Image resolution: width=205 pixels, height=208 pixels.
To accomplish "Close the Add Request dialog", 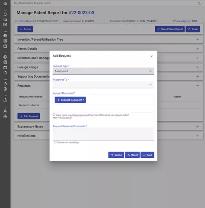I will pos(151,56).
